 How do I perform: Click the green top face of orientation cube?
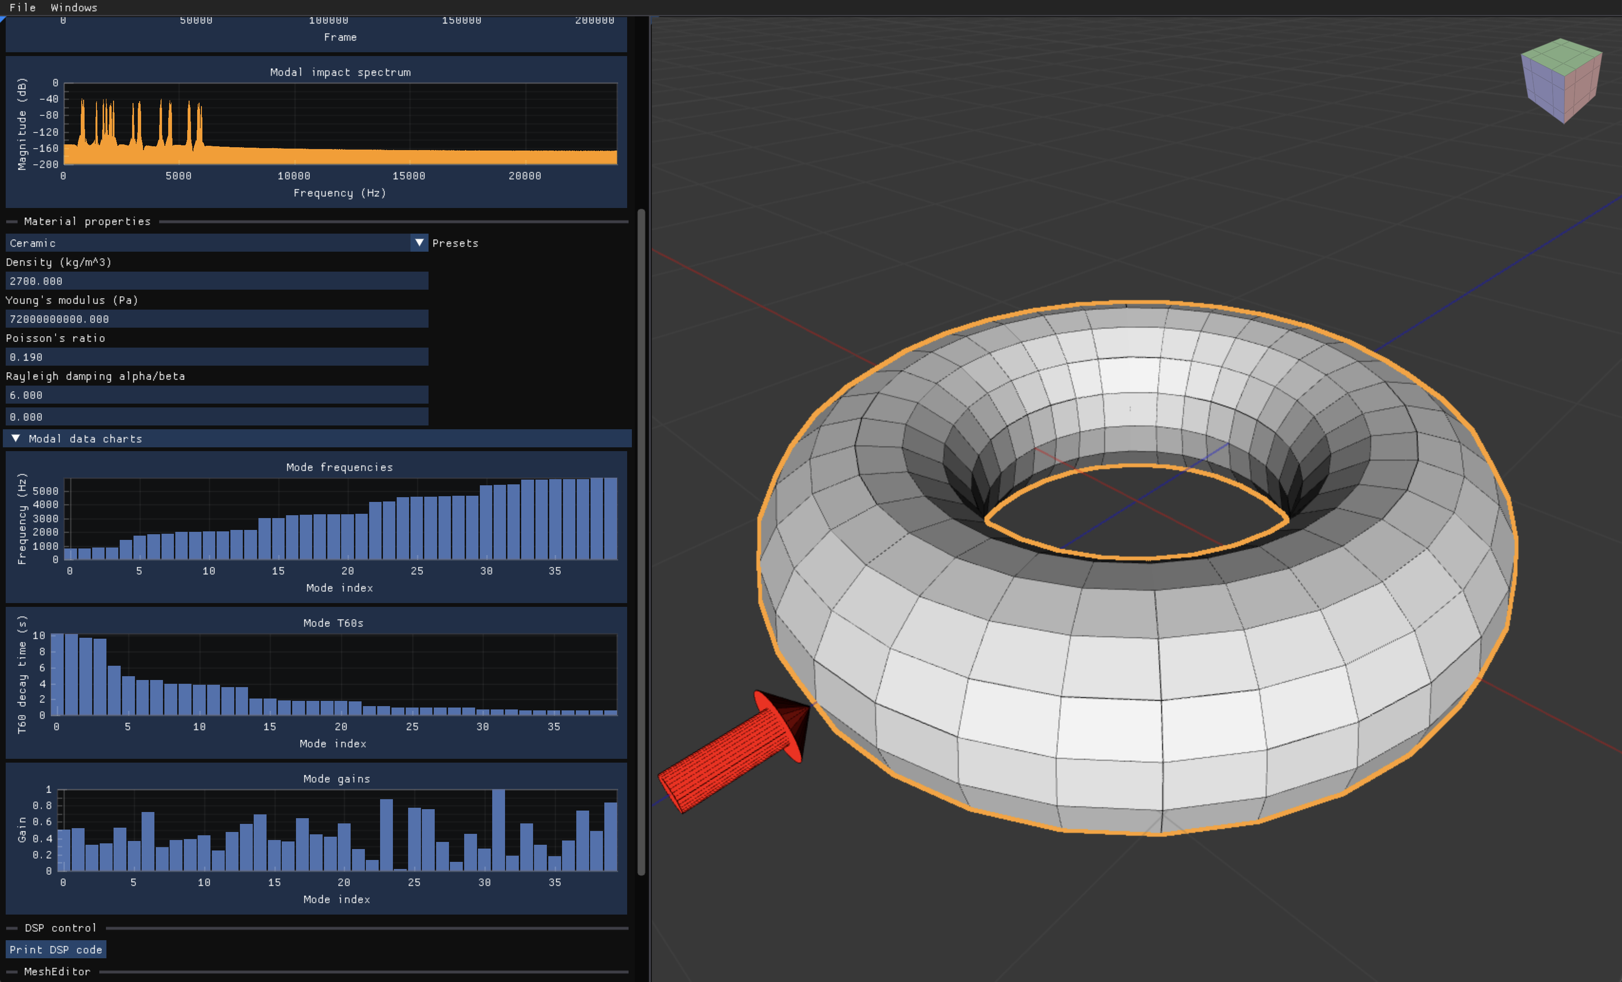1562,55
